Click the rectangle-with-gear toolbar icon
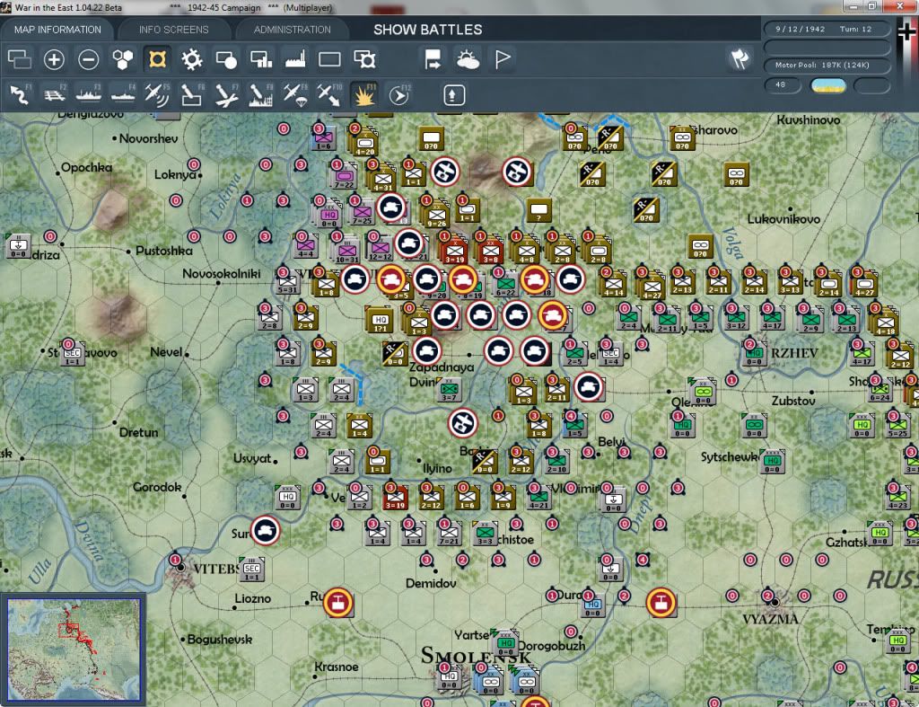The width and height of the screenshot is (919, 707). coord(364,59)
